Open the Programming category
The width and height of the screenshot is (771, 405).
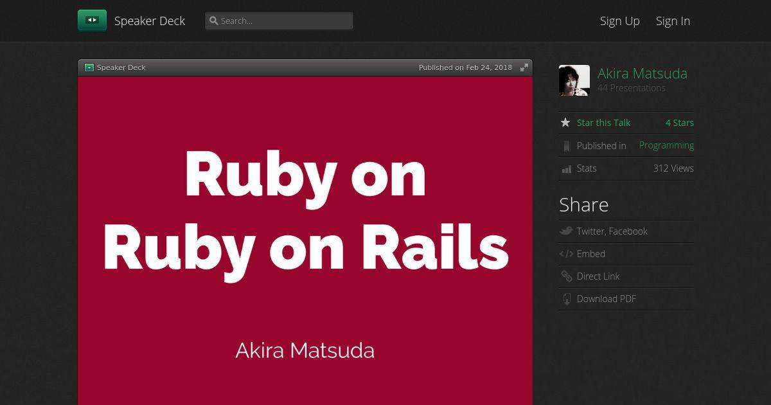click(666, 145)
